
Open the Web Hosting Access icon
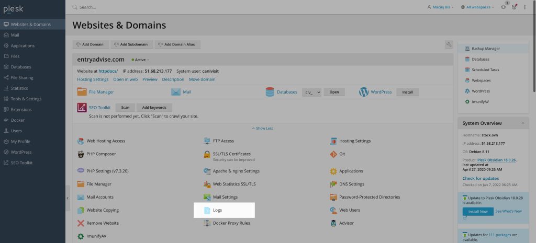[x=81, y=141]
